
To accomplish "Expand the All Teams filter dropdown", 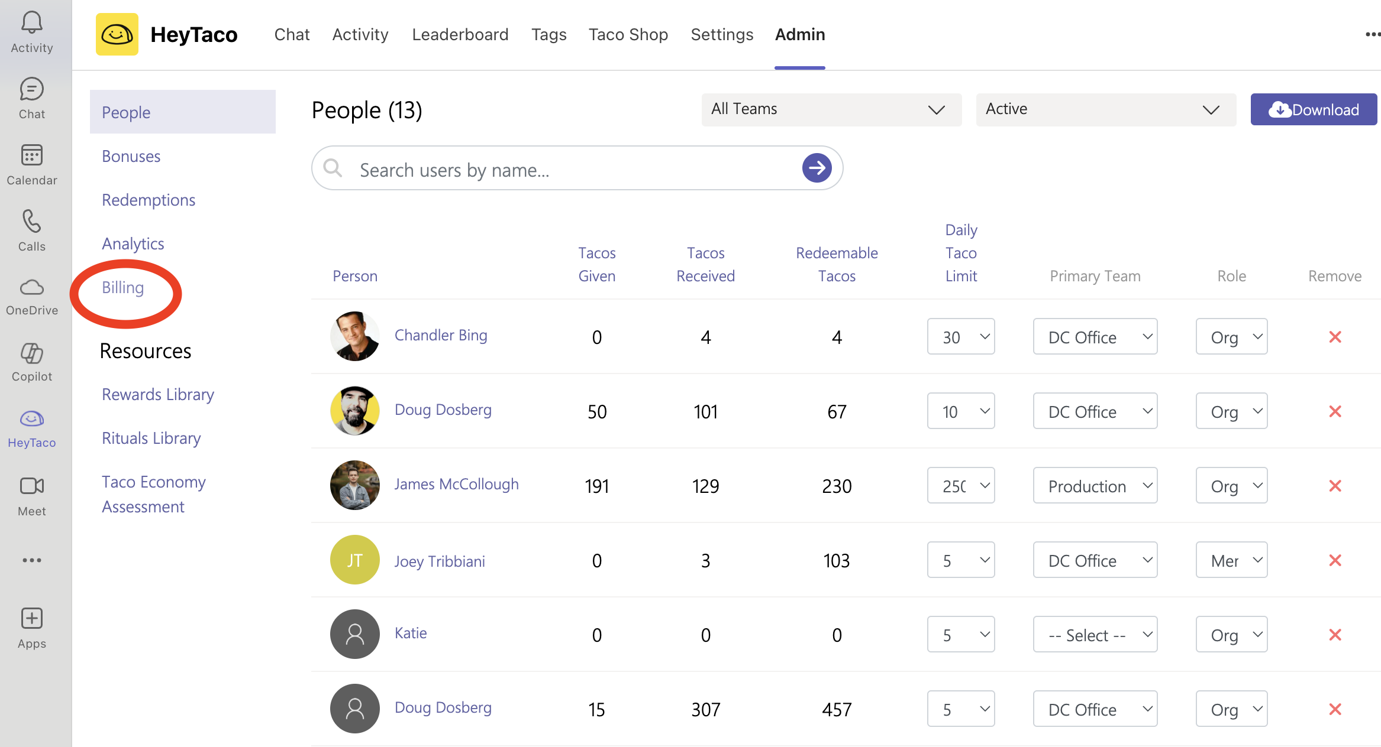I will [x=831, y=109].
